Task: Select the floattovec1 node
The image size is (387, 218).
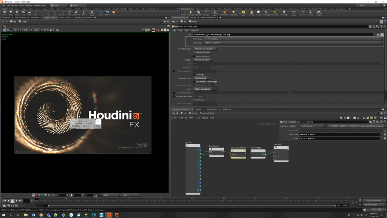Action: point(217,152)
